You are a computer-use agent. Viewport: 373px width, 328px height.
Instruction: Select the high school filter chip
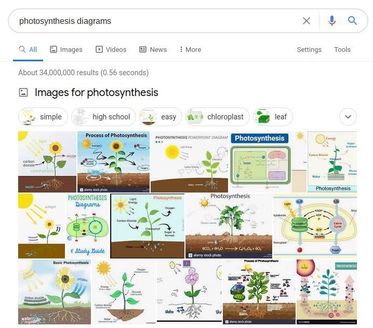point(104,117)
